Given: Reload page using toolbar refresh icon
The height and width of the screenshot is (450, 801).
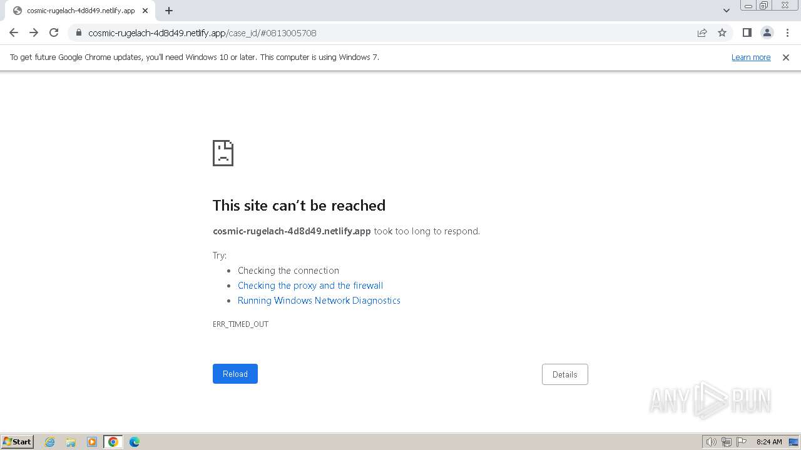Looking at the screenshot, I should coord(54,32).
